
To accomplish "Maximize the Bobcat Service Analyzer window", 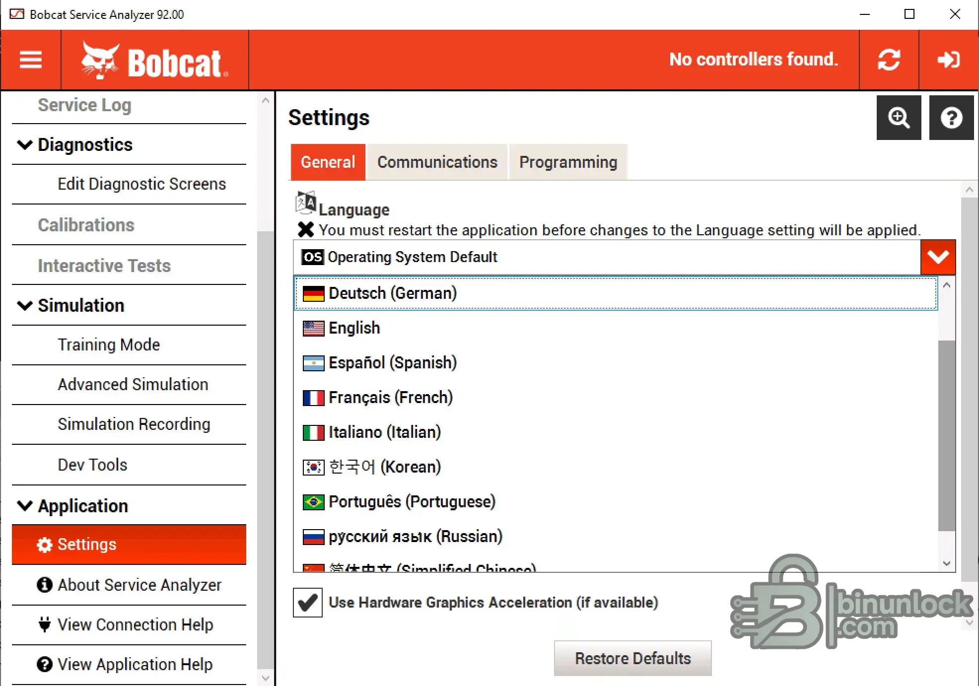I will pos(909,14).
